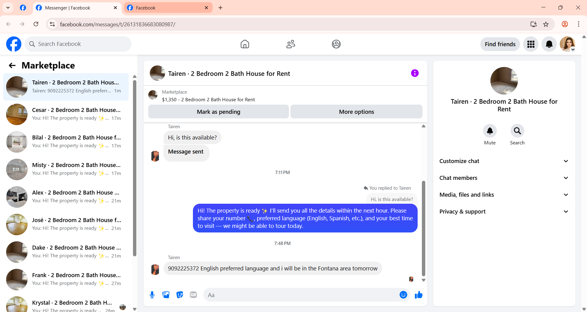
Task: Mute this conversation bell icon
Action: (490, 131)
